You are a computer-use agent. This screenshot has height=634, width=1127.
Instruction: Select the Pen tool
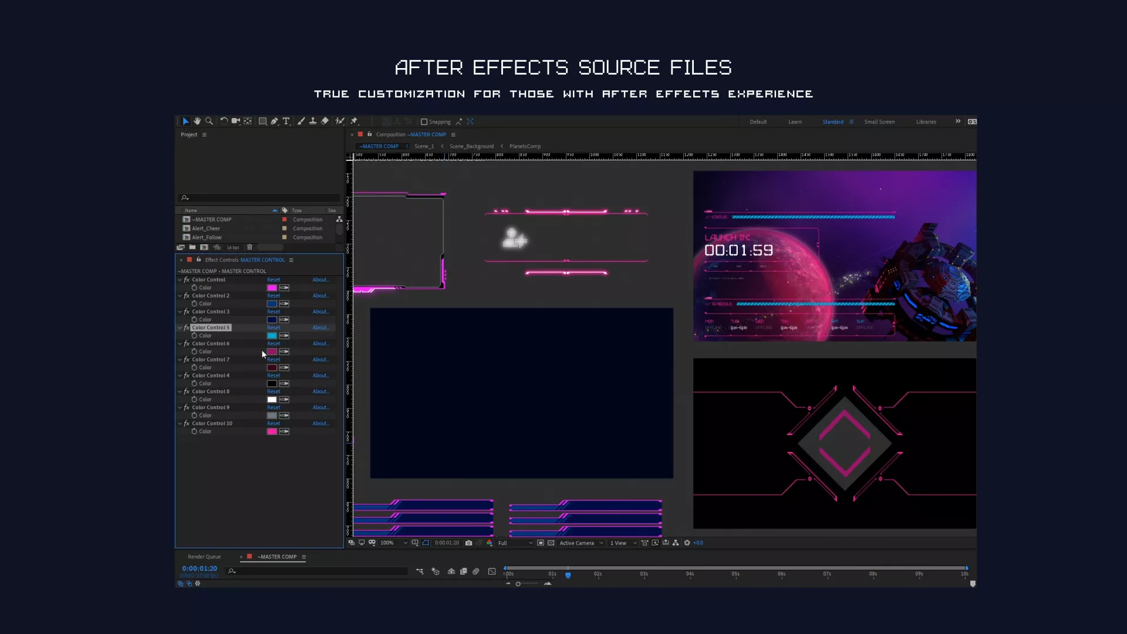274,122
